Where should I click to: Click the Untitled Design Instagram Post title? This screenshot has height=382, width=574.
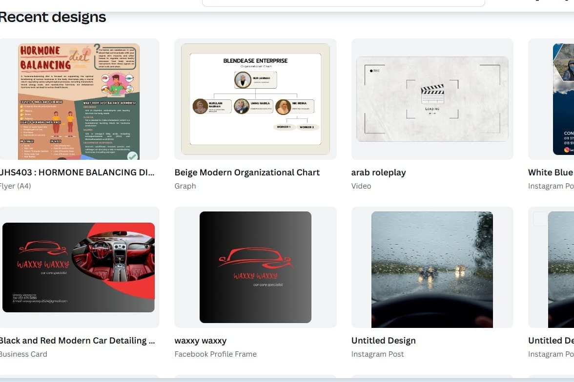(383, 341)
